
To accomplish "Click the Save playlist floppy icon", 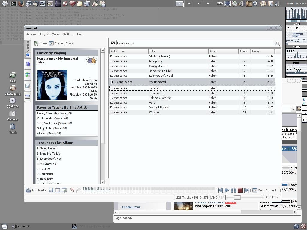I will 51,190.
